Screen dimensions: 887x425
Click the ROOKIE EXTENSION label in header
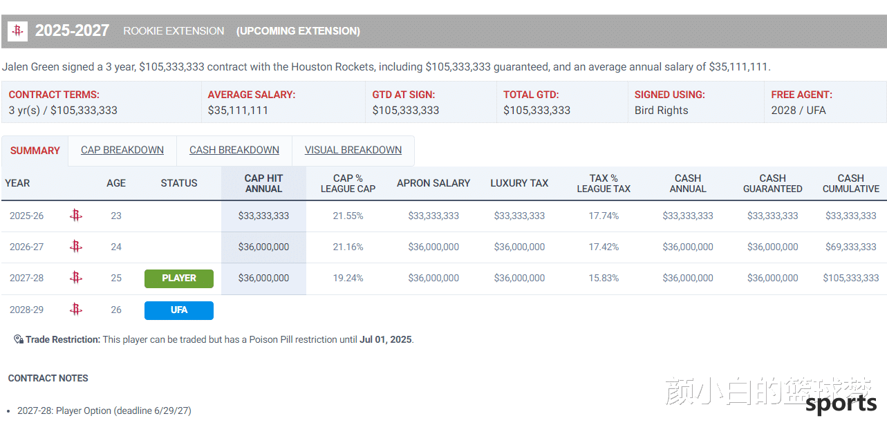point(174,31)
